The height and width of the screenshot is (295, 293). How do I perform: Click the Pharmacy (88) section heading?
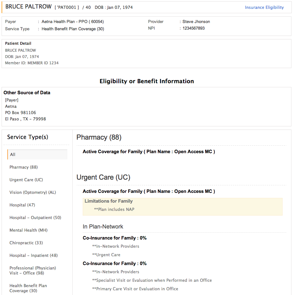coord(99,137)
